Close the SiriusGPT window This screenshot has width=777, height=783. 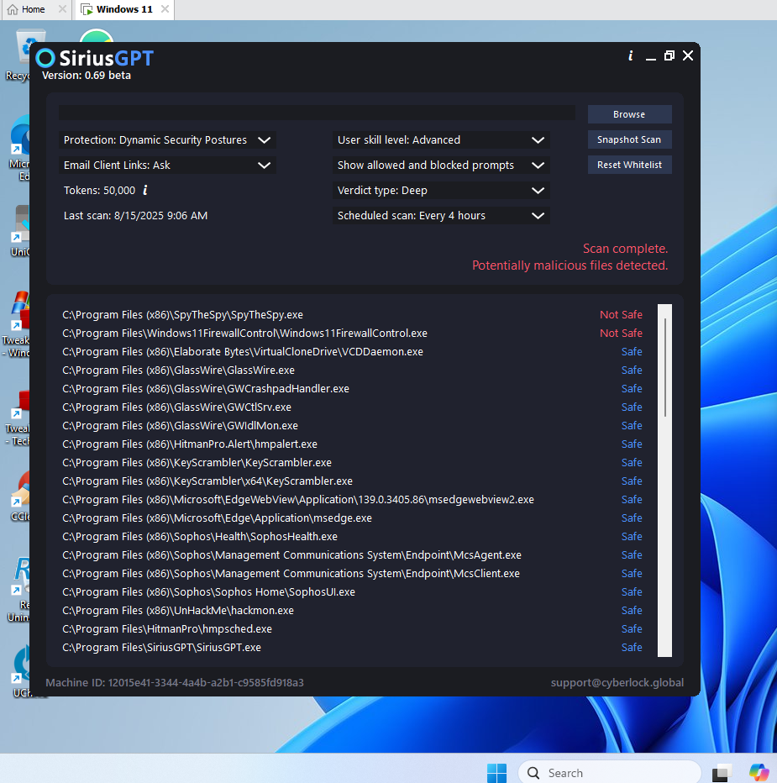(x=688, y=56)
